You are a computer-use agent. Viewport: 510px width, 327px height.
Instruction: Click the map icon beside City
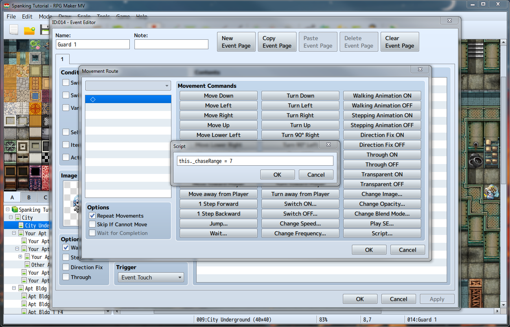coord(18,218)
